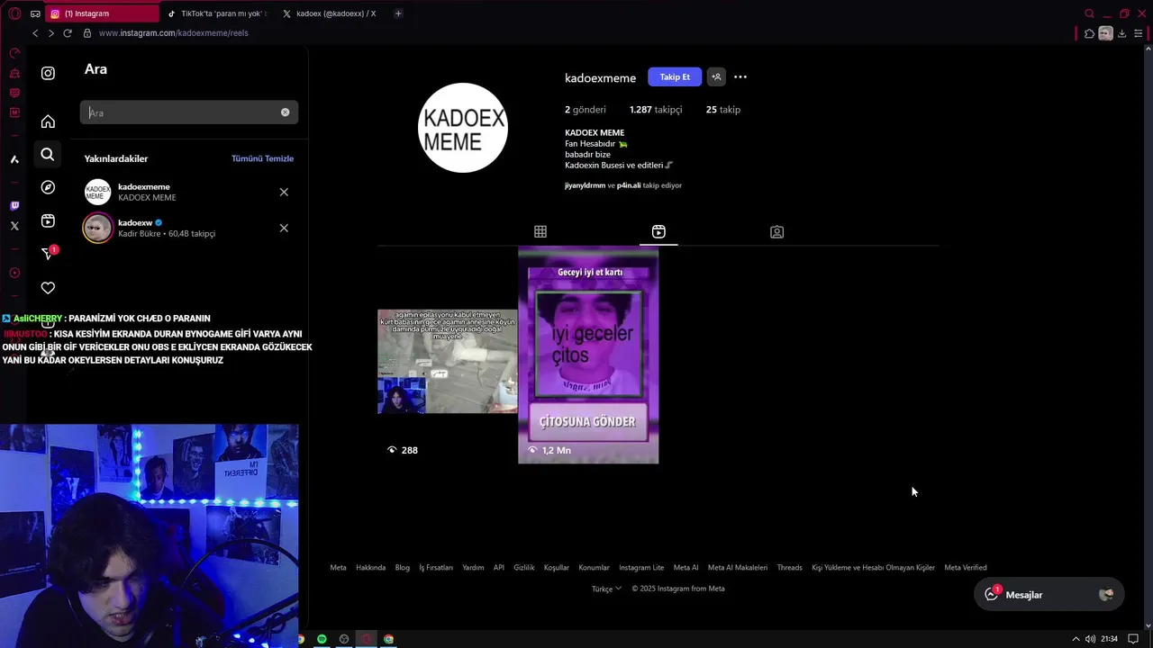Image resolution: width=1153 pixels, height=648 pixels.
Task: Open the 25 takip following list
Action: (x=723, y=110)
